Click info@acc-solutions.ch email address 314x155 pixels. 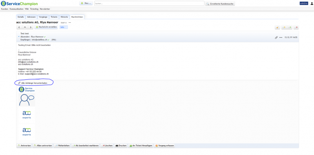(28, 62)
